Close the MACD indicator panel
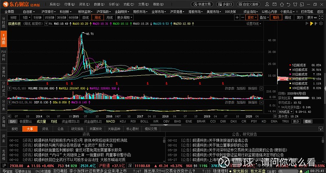Screen dimensions: 326x173 (261, 103)
